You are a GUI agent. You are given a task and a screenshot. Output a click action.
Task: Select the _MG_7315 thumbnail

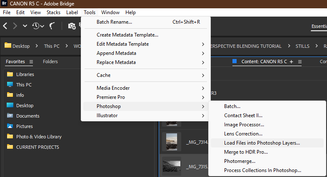(x=172, y=166)
